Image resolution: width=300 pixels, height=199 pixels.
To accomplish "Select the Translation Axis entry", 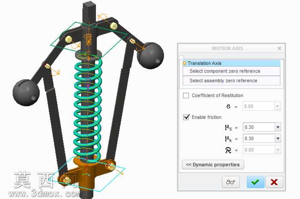I will point(231,63).
